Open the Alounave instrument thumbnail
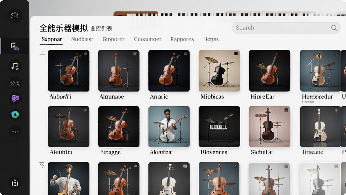 119,71
